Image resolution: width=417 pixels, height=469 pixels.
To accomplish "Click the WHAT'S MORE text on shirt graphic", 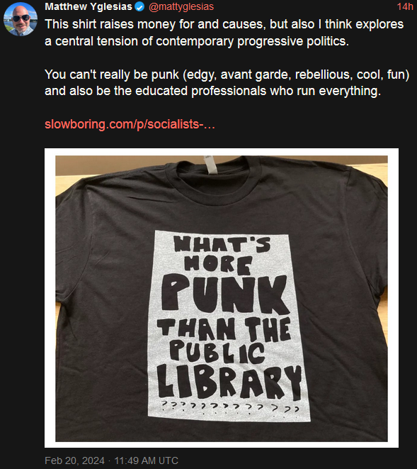I will [222, 255].
